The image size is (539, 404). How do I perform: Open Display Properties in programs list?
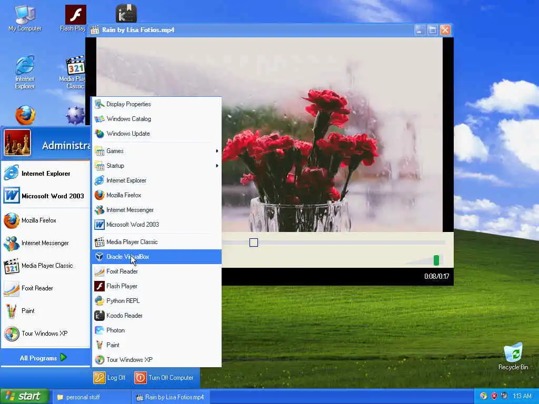157,104
